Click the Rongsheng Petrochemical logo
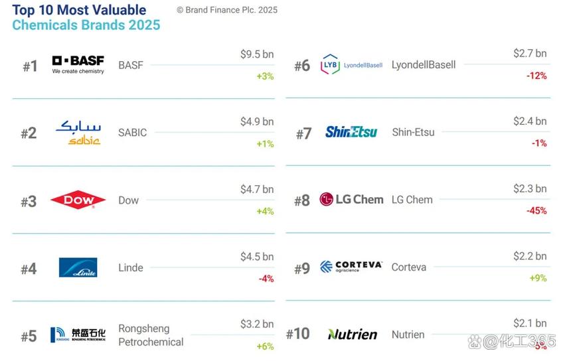The width and height of the screenshot is (567, 361). pos(78,334)
